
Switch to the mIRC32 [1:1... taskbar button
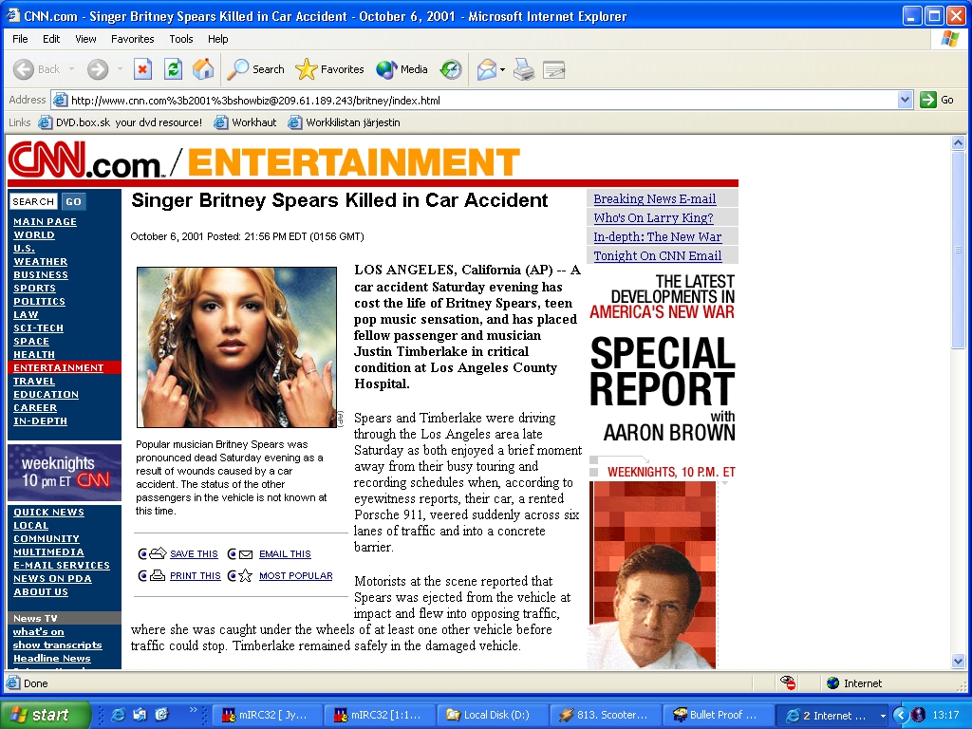(380, 716)
